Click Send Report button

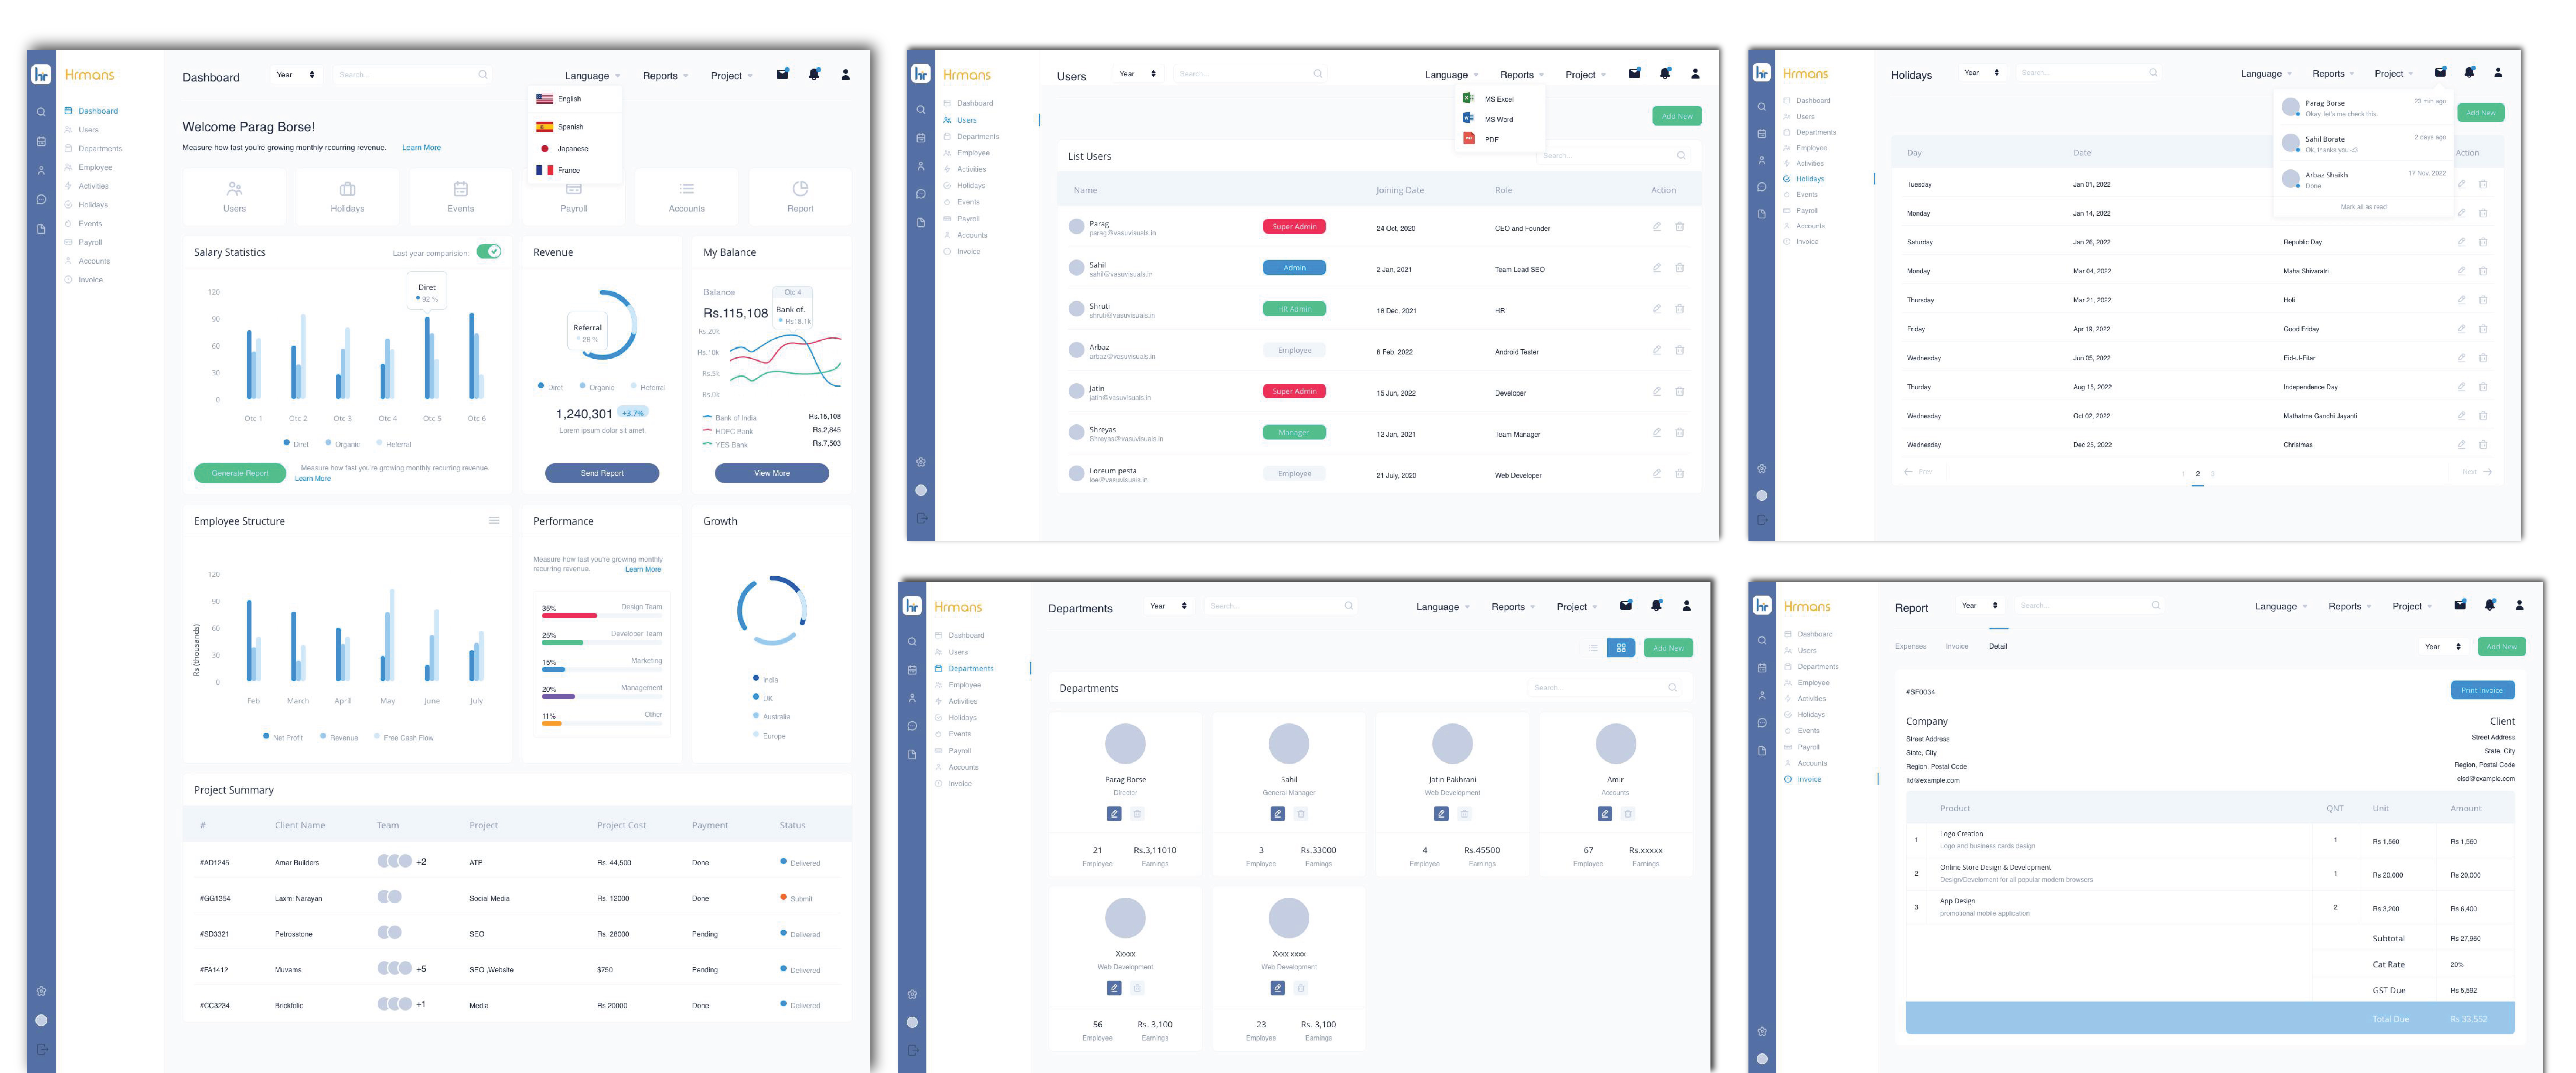(x=602, y=473)
